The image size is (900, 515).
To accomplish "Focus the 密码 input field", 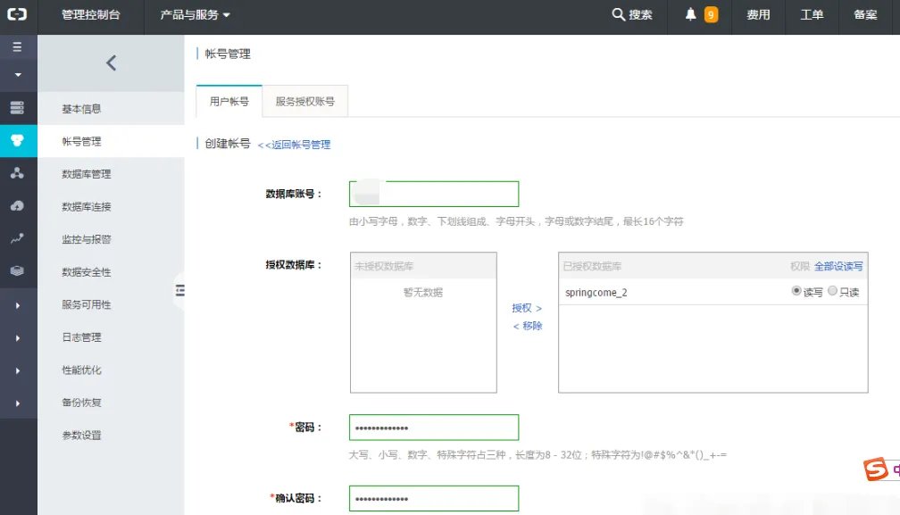I will coord(434,428).
